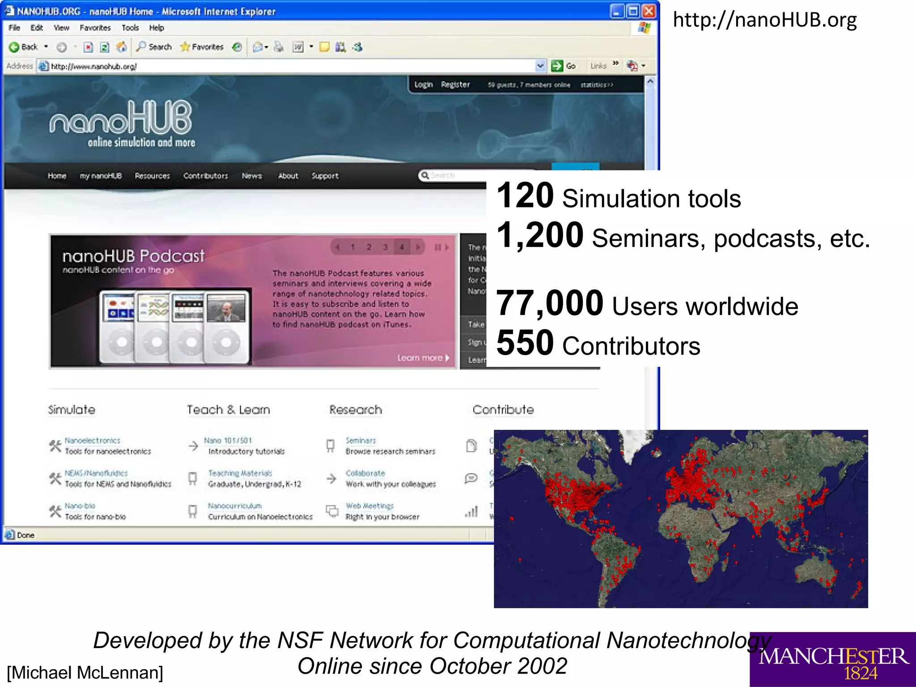Open the Tools menu
This screenshot has height=687, width=916.
point(130,28)
